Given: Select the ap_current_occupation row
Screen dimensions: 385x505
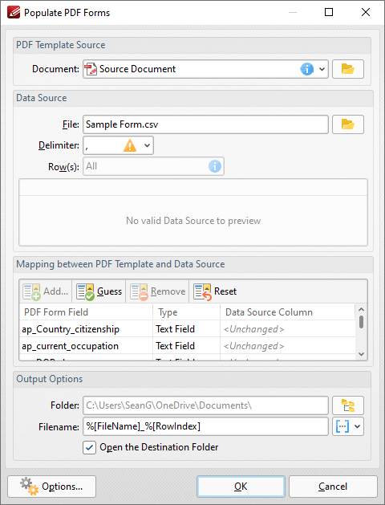Looking at the screenshot, I should (x=187, y=345).
